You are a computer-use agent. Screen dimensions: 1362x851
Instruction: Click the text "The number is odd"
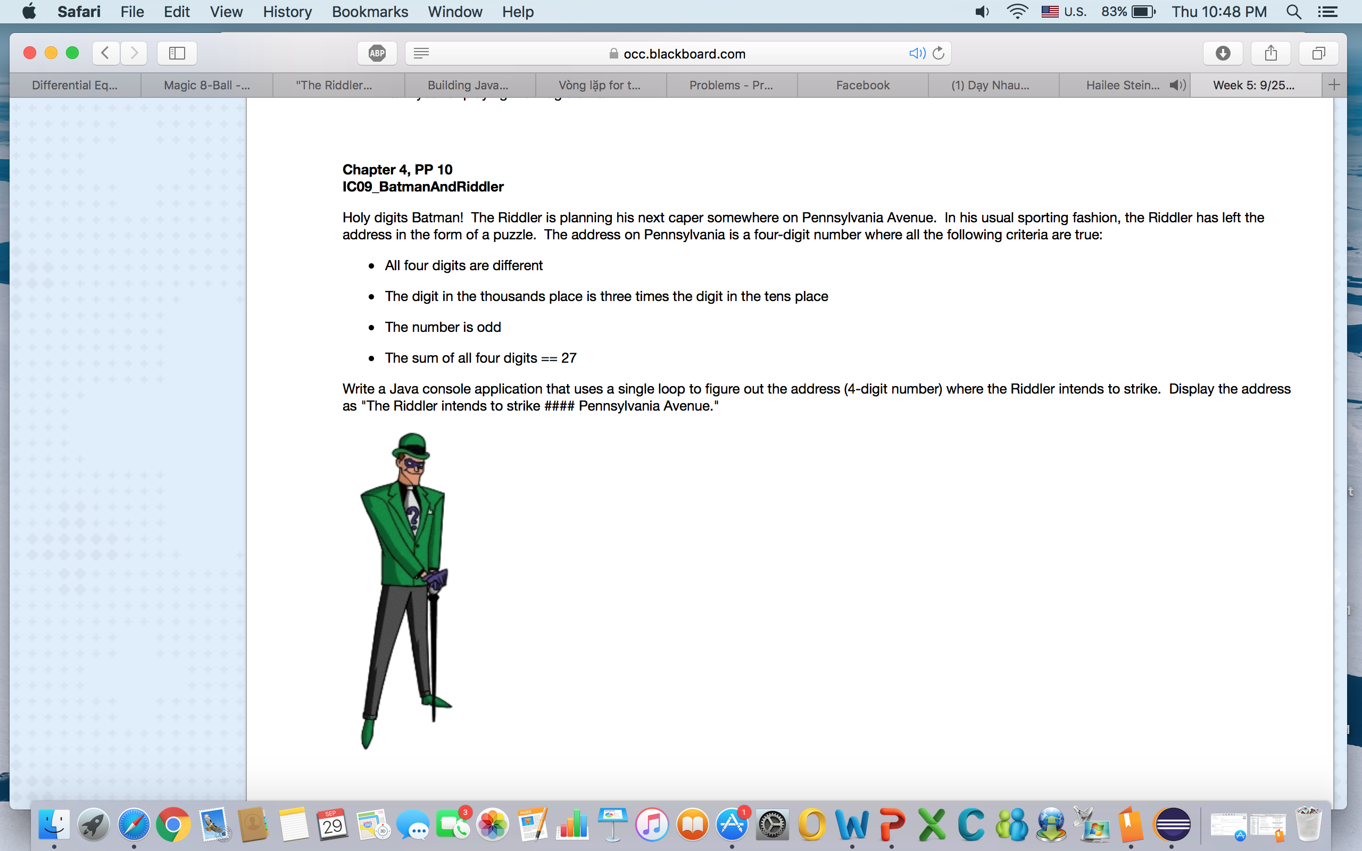(x=442, y=327)
